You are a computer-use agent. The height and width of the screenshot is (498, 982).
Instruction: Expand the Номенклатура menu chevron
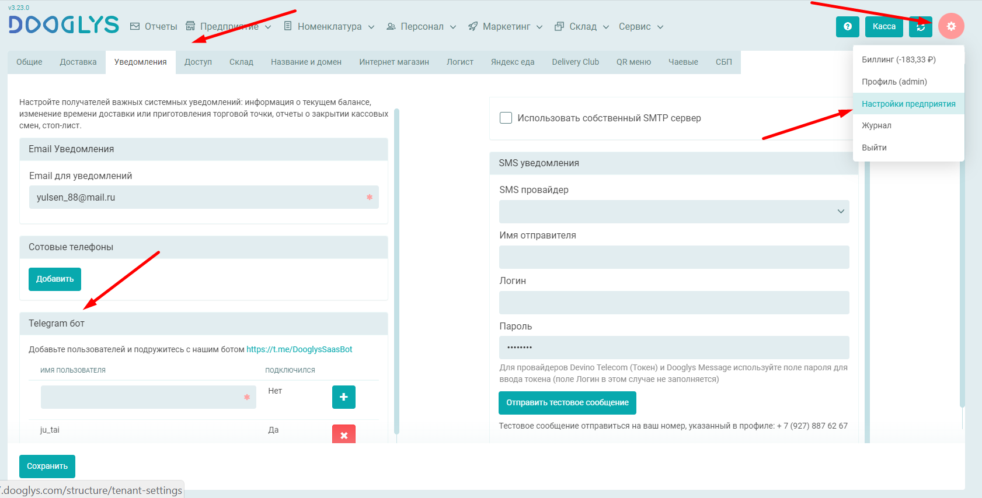point(371,27)
